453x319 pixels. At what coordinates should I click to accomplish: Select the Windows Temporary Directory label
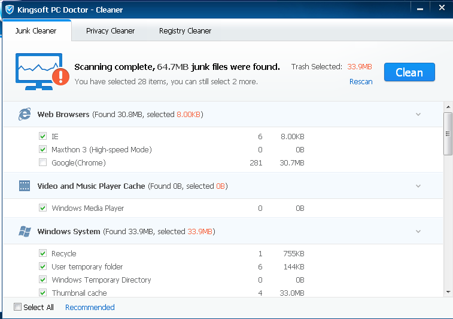101,280
